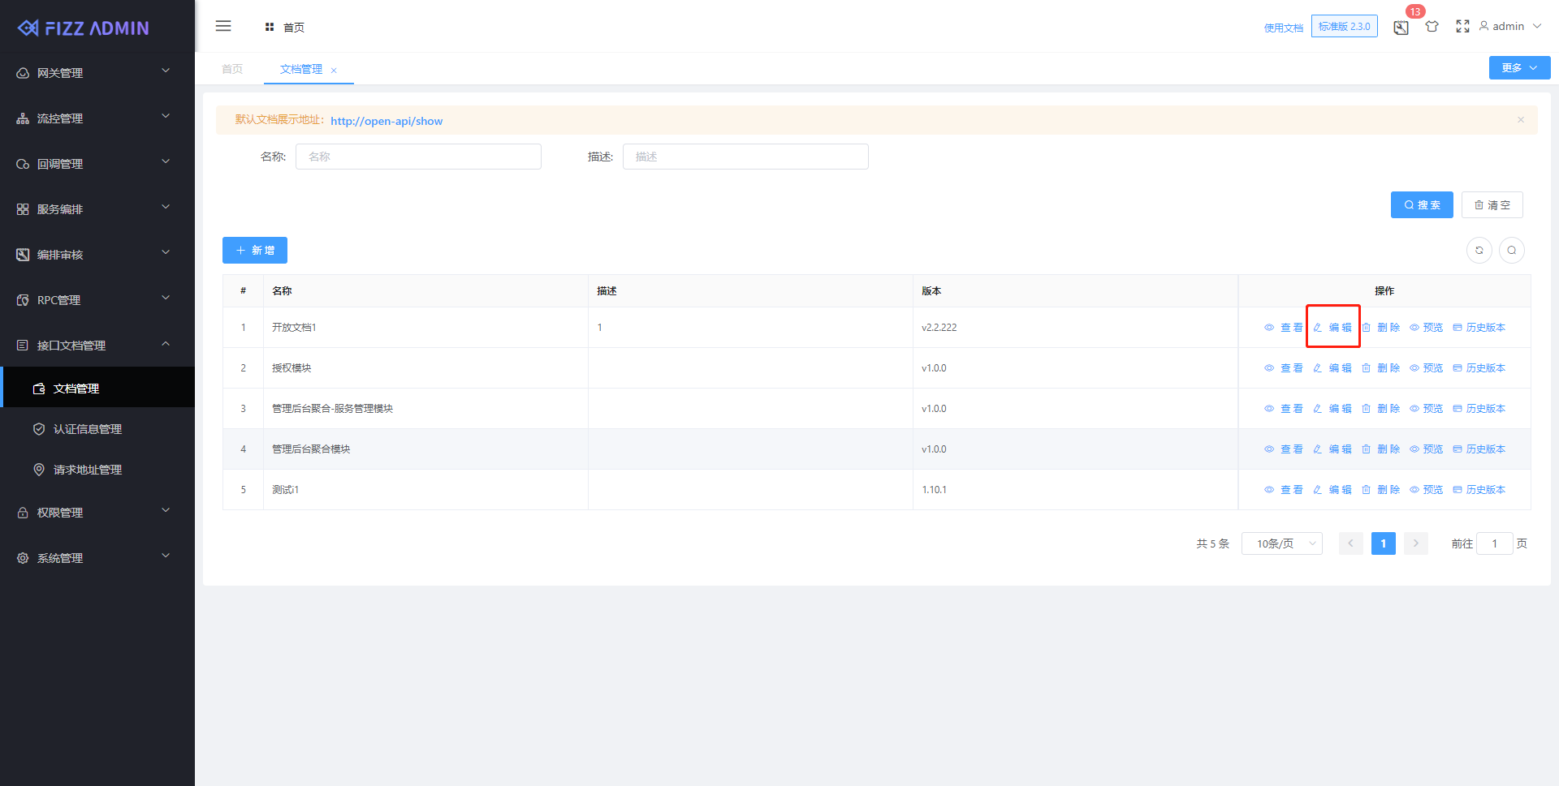Image resolution: width=1559 pixels, height=786 pixels.
Task: Open the 10条/页 page size dropdown
Action: point(1281,543)
